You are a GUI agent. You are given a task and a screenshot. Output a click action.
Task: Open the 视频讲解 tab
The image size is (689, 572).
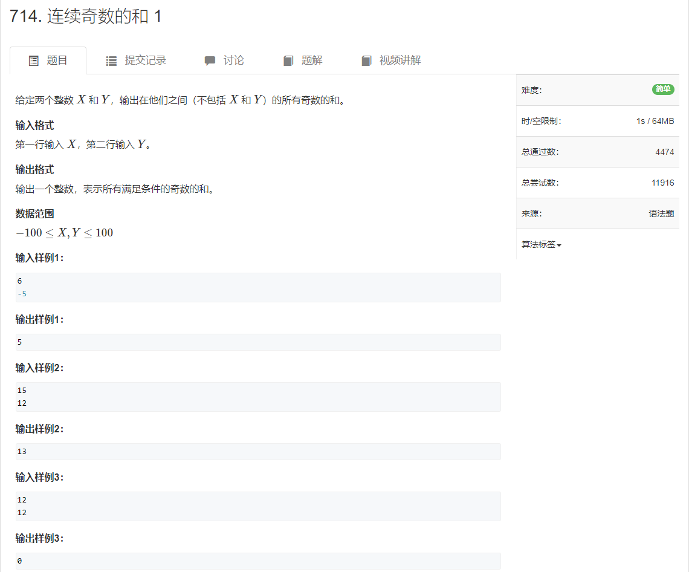[391, 60]
